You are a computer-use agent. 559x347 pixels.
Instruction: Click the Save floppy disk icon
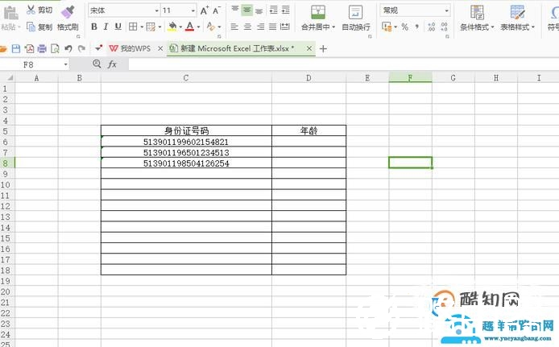(x=16, y=48)
